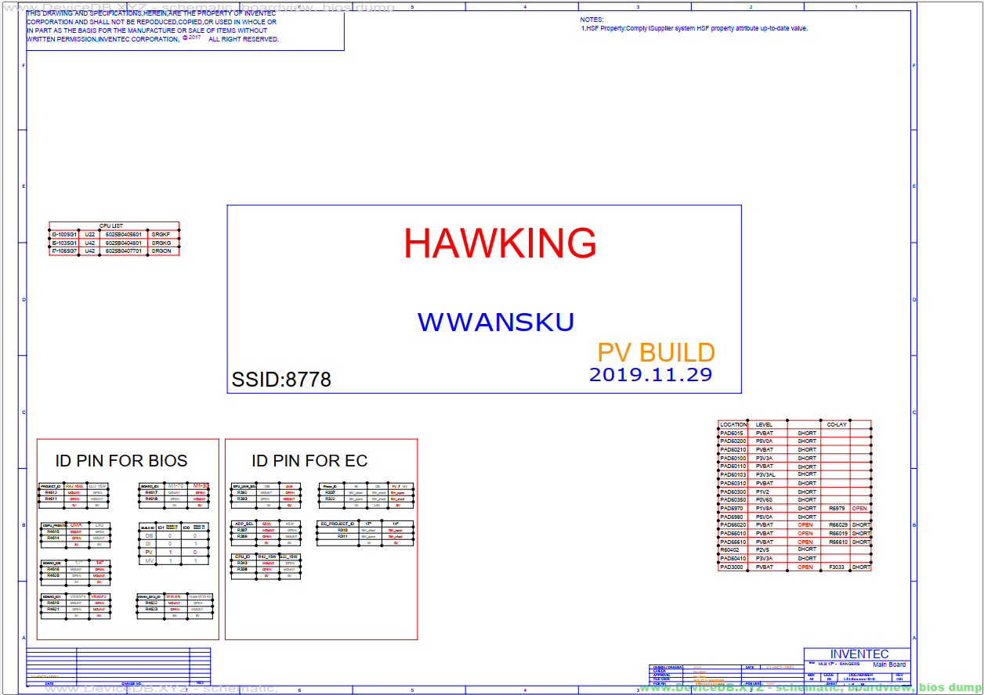Screen dimensions: 984x695
Task: Select the F3033 co-lay cell
Action: coord(836,567)
